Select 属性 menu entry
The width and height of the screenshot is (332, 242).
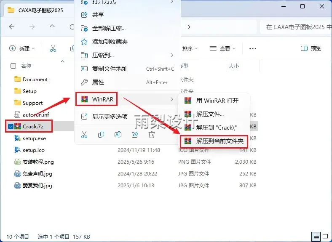click(128, 82)
